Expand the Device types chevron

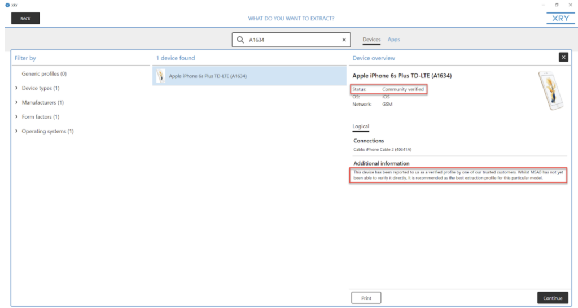tap(16, 88)
